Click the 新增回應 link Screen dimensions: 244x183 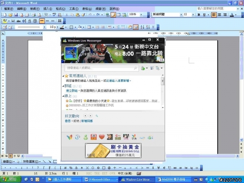[x=87, y=121]
